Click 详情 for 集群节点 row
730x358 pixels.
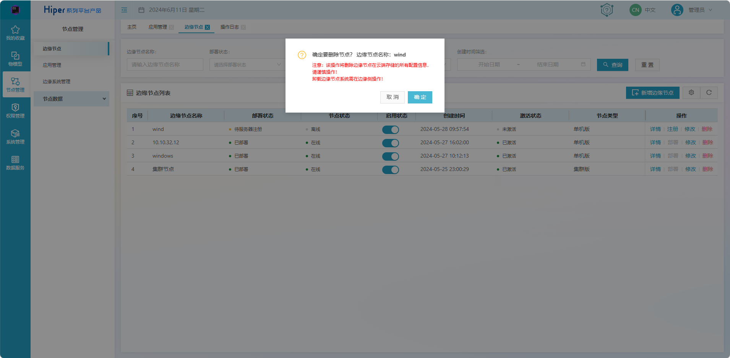655,169
